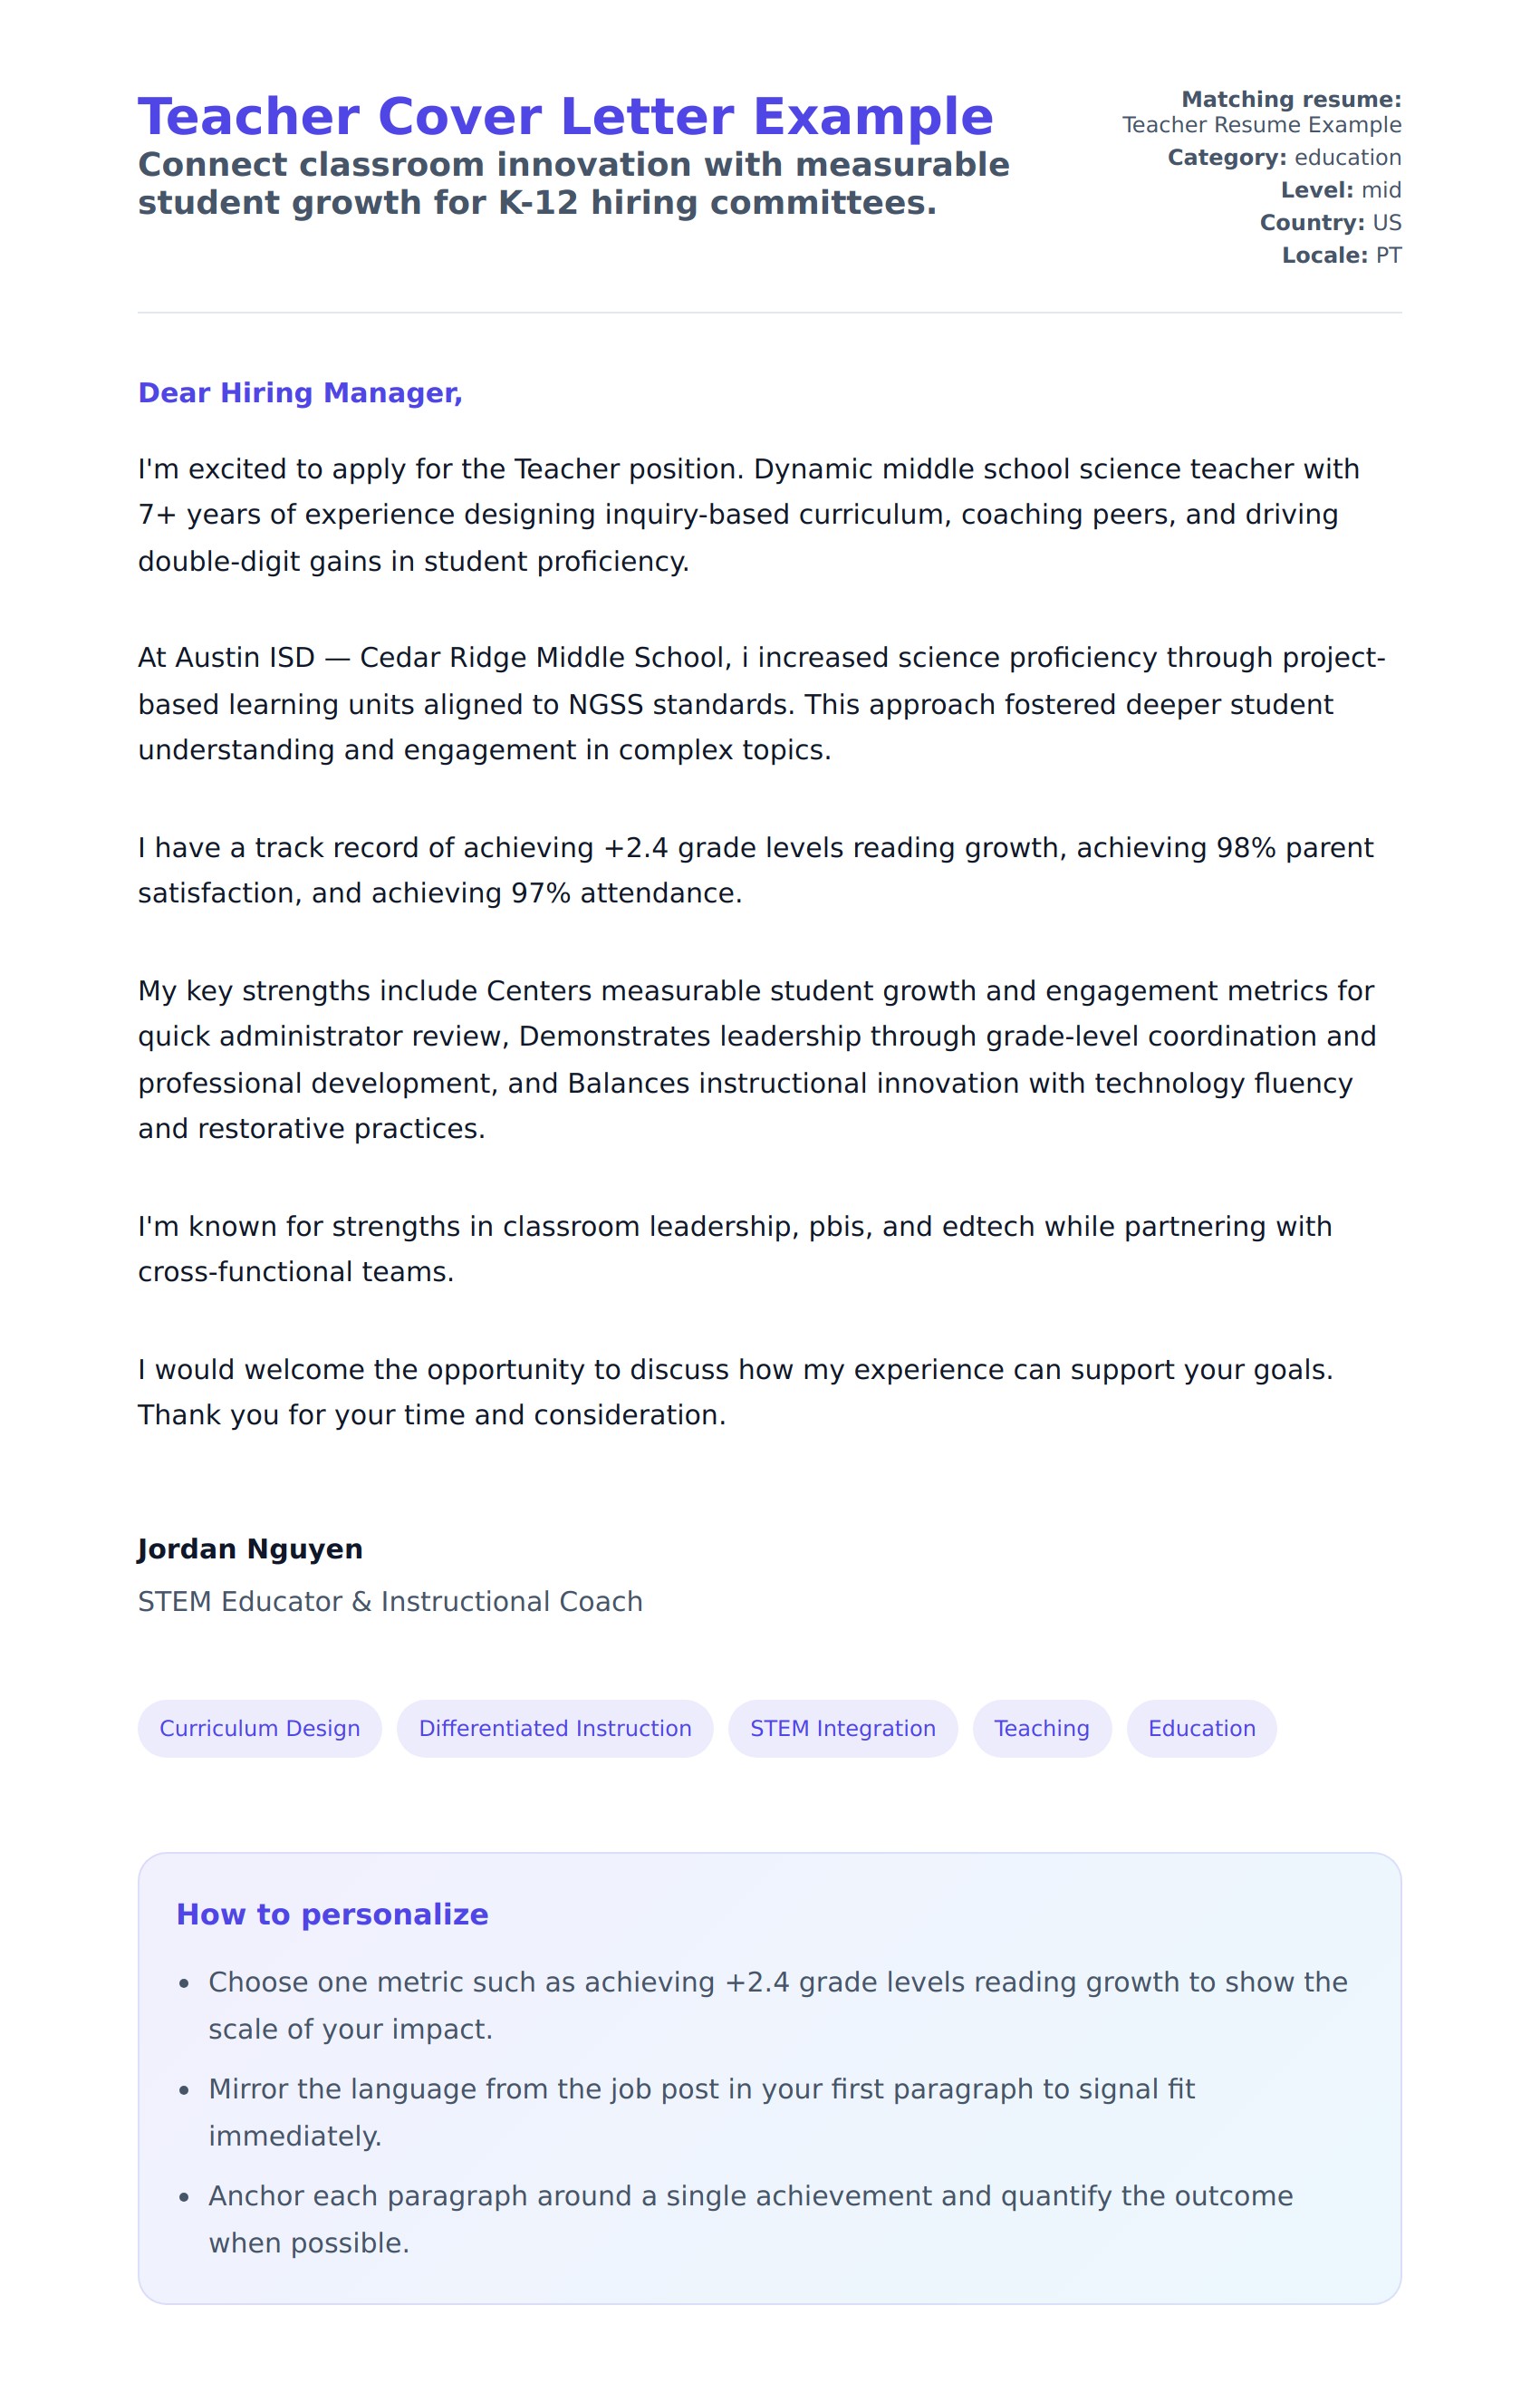Select the Differentiated Instruction tag
Image resolution: width=1540 pixels, height=2392 pixels.
pyautogui.click(x=555, y=1728)
